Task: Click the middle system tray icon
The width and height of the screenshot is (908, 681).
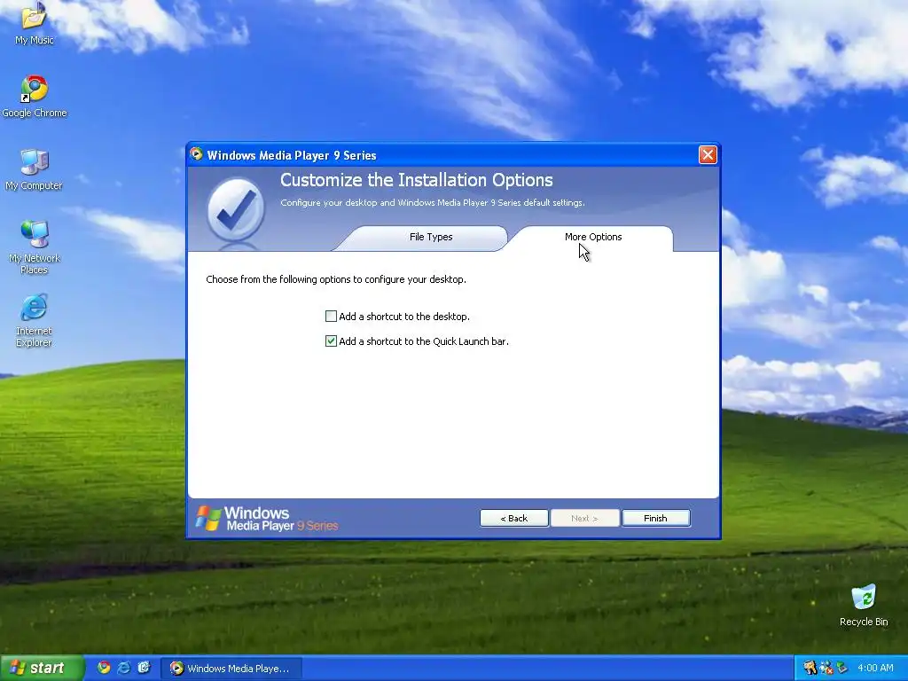Action: (826, 668)
